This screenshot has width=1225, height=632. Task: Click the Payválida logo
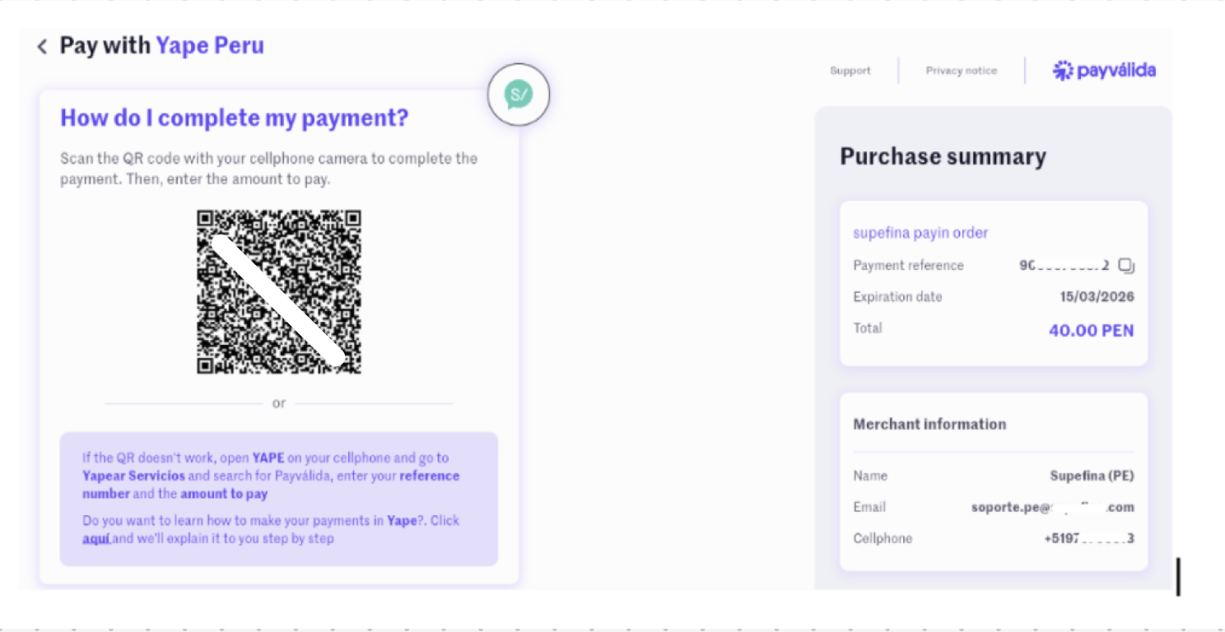[x=1104, y=71]
